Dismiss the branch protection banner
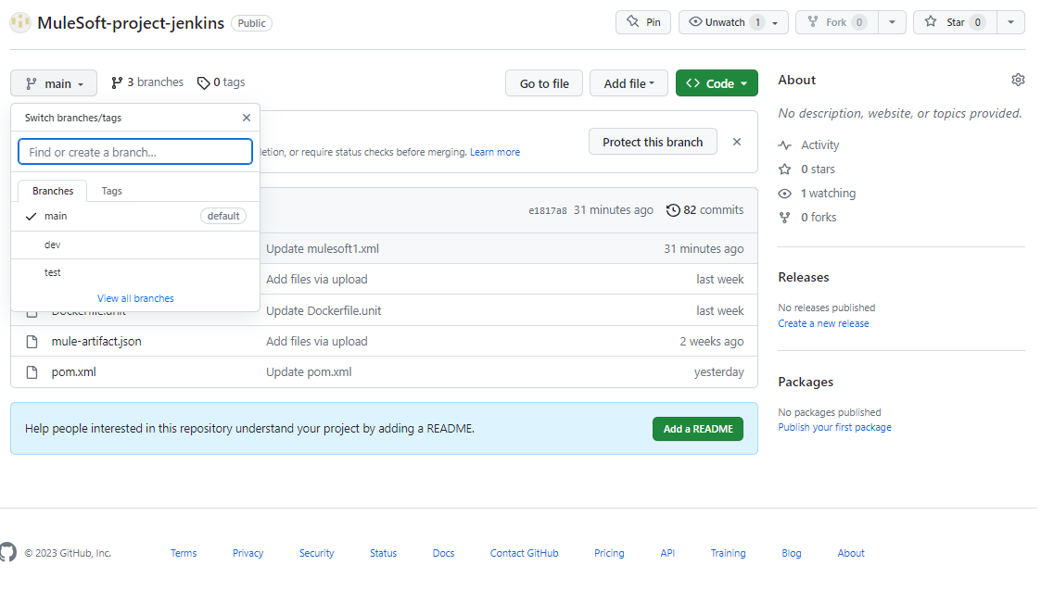The image size is (1041, 603). point(736,142)
